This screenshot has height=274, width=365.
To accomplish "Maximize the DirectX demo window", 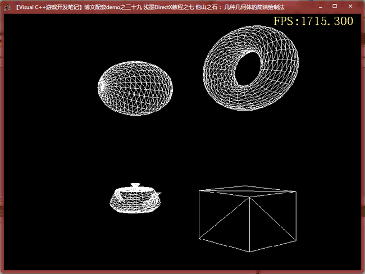I will coord(335,6).
